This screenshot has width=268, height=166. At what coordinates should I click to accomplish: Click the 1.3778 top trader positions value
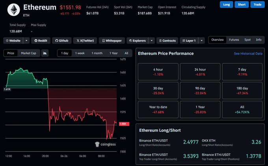pyautogui.click(x=253, y=156)
